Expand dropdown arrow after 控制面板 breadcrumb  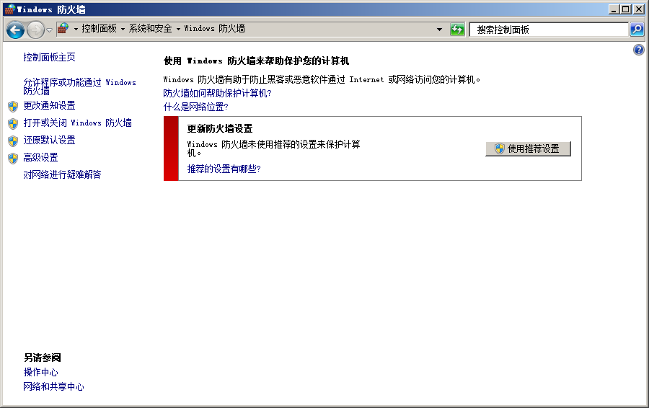click(x=123, y=29)
